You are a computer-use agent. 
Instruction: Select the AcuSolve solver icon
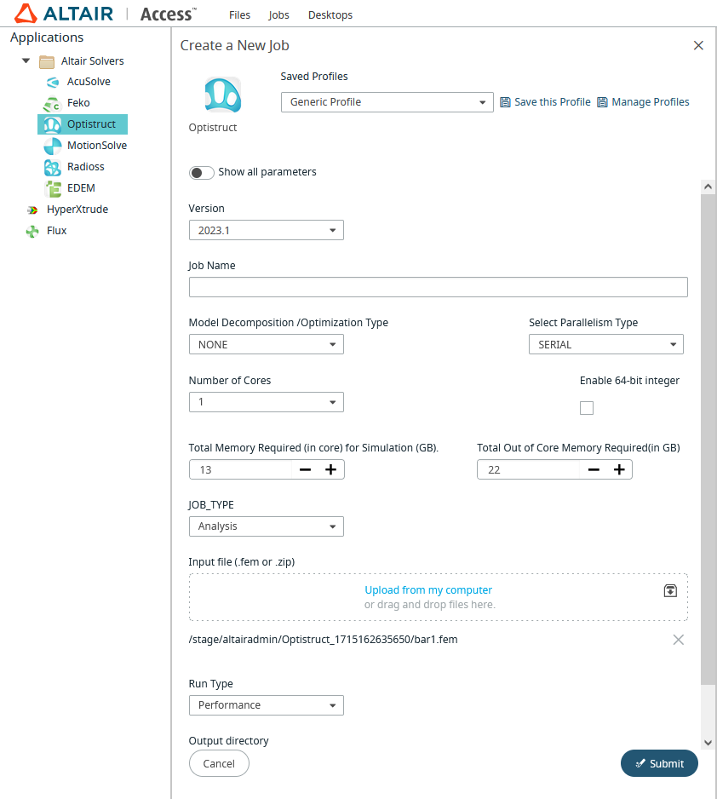coord(53,82)
